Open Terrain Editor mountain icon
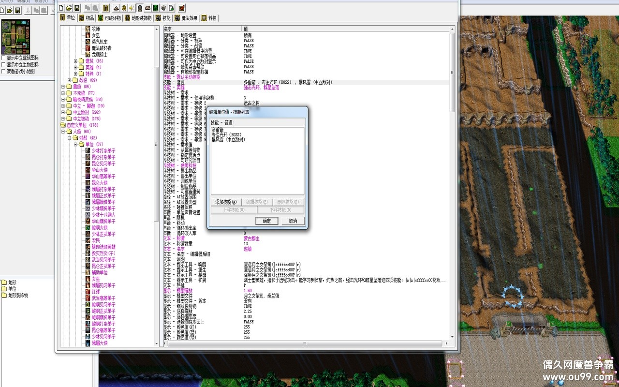This screenshot has height=387, width=619. pyautogui.click(x=117, y=8)
